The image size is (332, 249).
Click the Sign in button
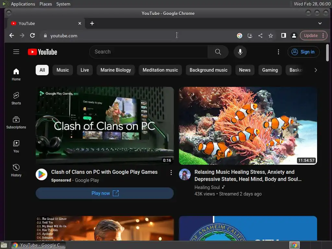tap(303, 52)
